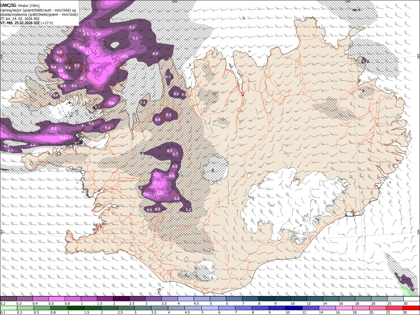This screenshot has width=420, height=315.
Task: Click the 12 label in the upper legend row
Action: point(308,304)
